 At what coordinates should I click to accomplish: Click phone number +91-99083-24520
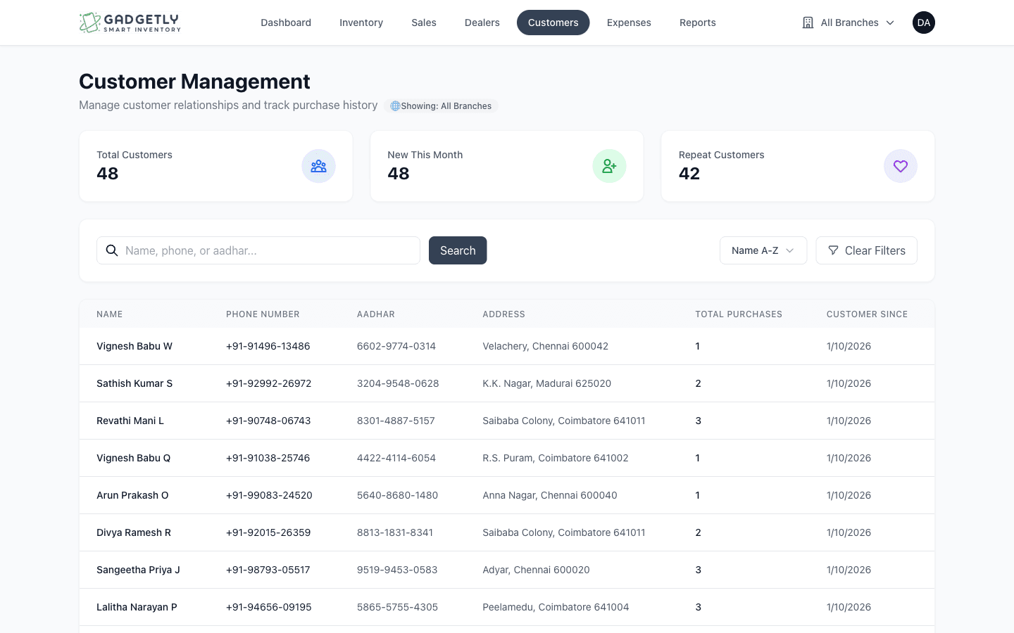click(x=269, y=495)
